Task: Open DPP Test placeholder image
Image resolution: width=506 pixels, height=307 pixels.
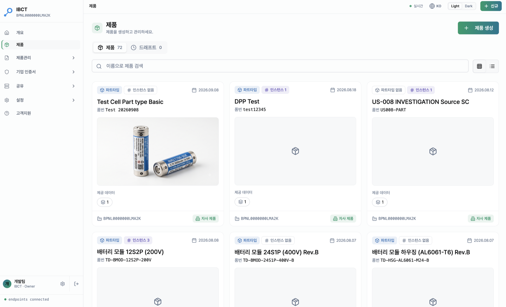Action: pos(295,151)
